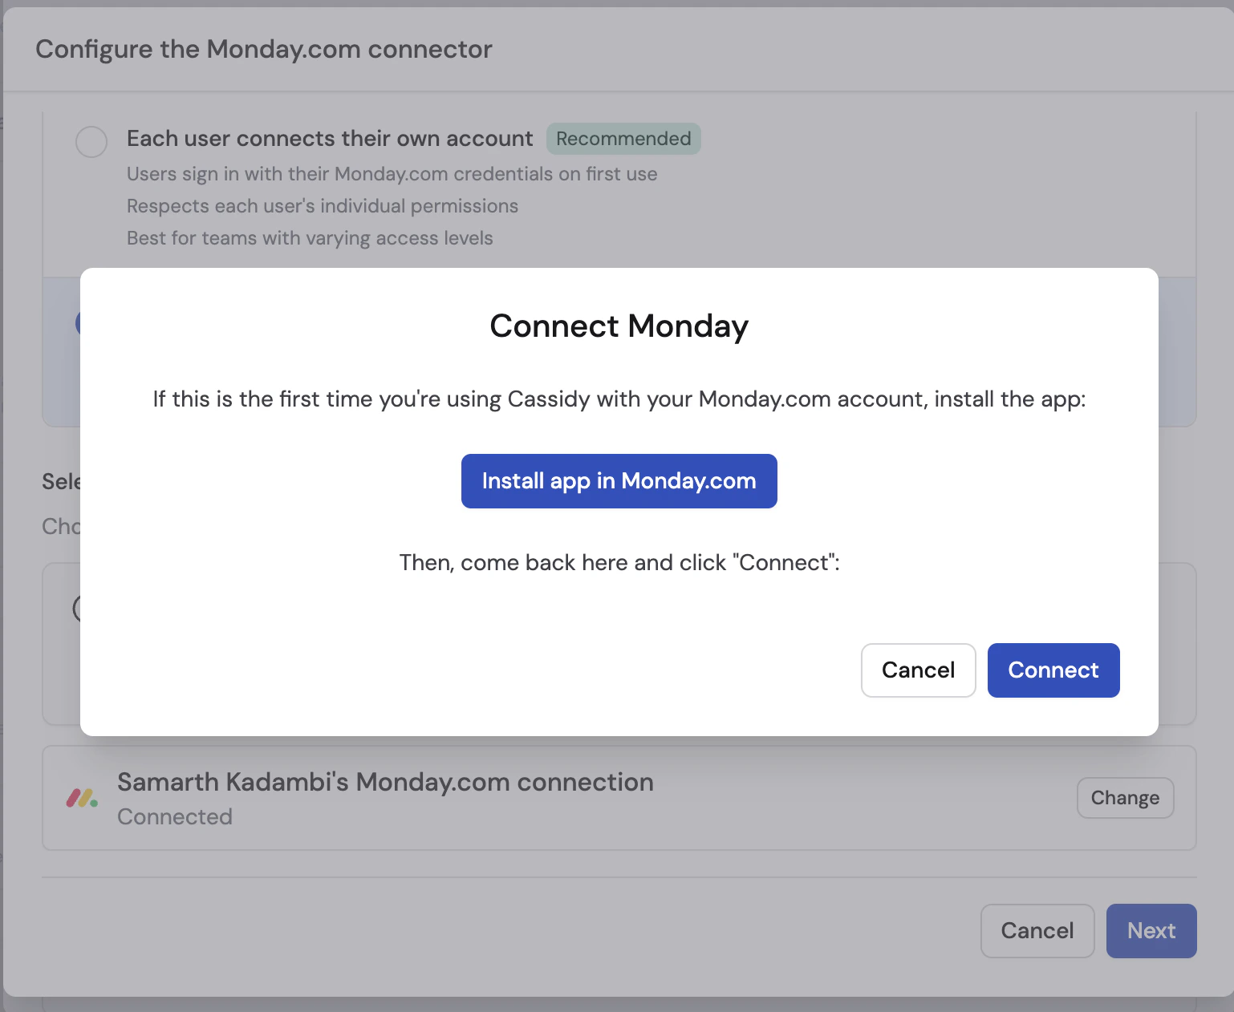Click the Install app in Monday.com button

click(619, 480)
